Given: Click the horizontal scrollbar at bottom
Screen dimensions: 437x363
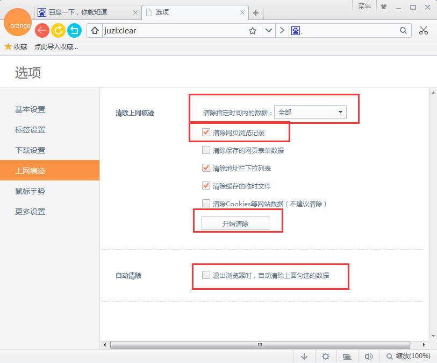Looking at the screenshot, I should 260,345.
